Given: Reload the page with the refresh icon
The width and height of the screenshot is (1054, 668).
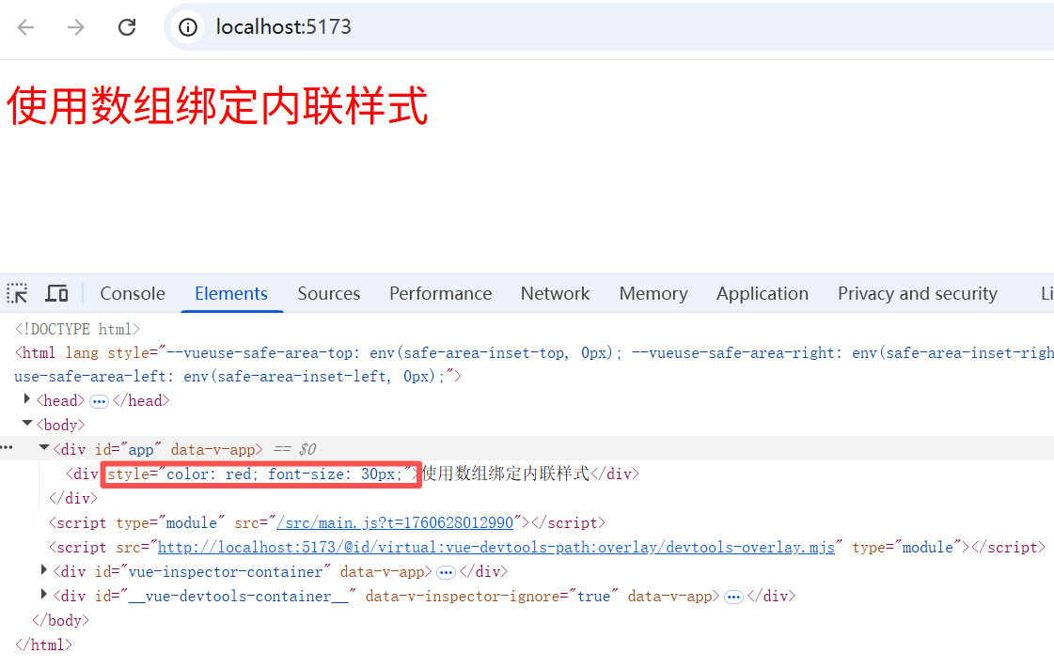Looking at the screenshot, I should tap(127, 27).
